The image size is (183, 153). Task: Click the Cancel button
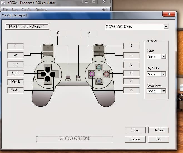tap(135, 139)
